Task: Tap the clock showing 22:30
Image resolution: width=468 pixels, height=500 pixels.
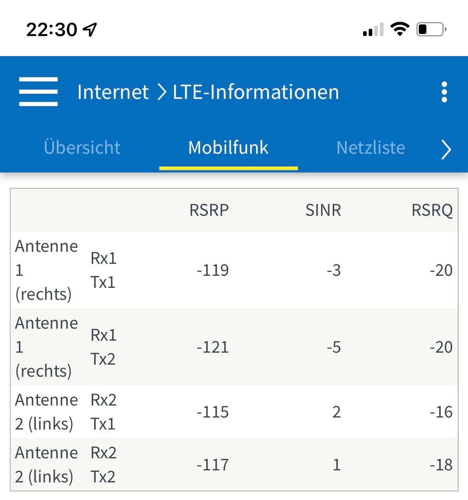Action: (x=52, y=30)
